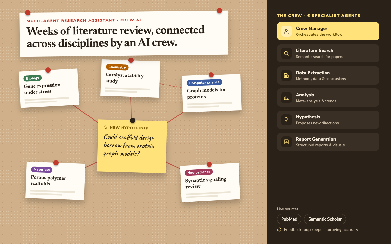Click the headline 'Weeks of literature review'
Viewport: 391px width, 244px height.
tap(115, 36)
